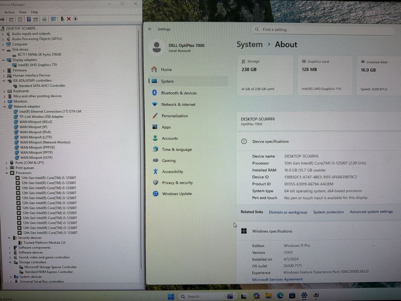Screen dimensions: 401x301
Task: Open the Action menu in Device Manager
Action: click(9, 12)
